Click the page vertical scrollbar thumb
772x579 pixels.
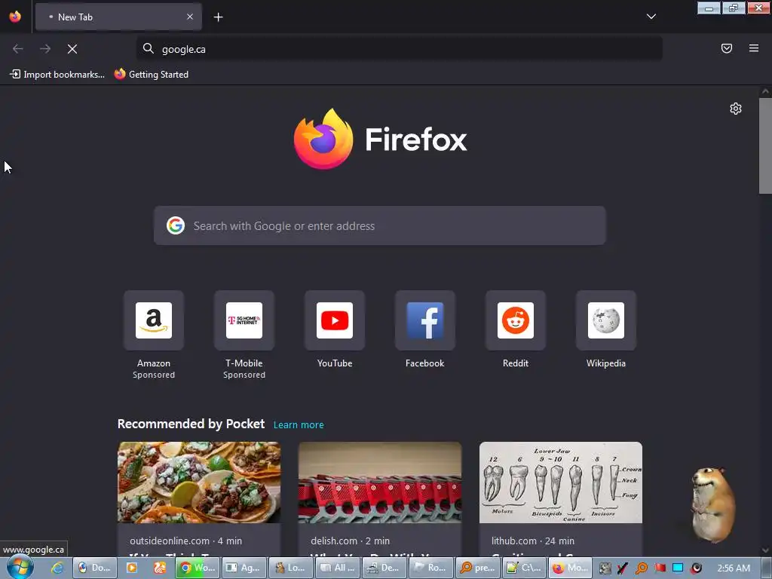(x=765, y=146)
